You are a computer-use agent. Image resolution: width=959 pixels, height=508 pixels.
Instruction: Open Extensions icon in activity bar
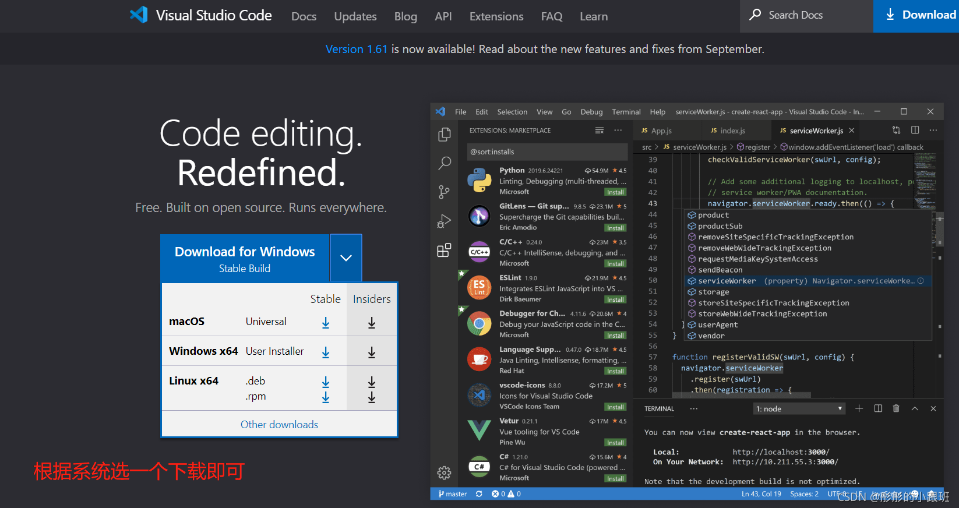(444, 250)
